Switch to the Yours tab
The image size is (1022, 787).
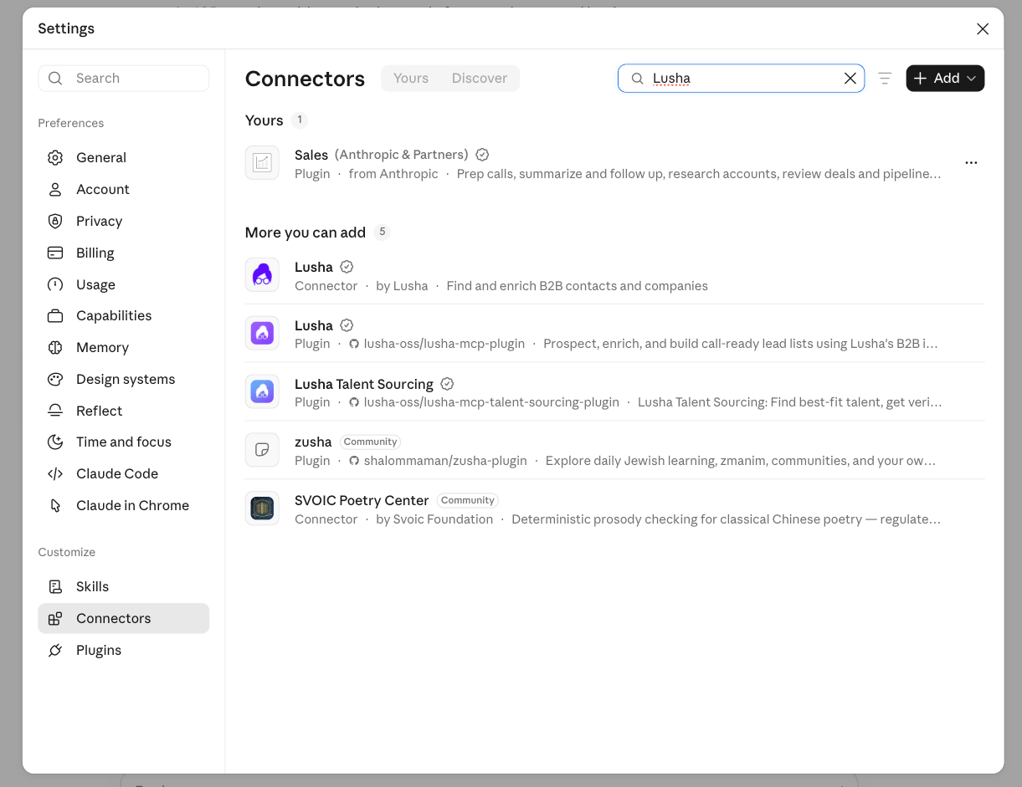(x=411, y=78)
